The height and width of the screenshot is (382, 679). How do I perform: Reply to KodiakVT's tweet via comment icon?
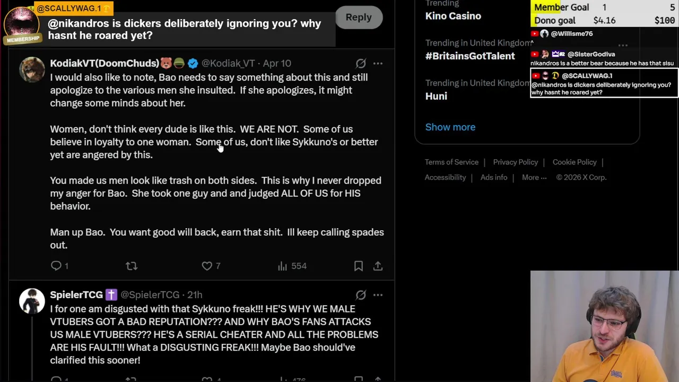click(56, 266)
